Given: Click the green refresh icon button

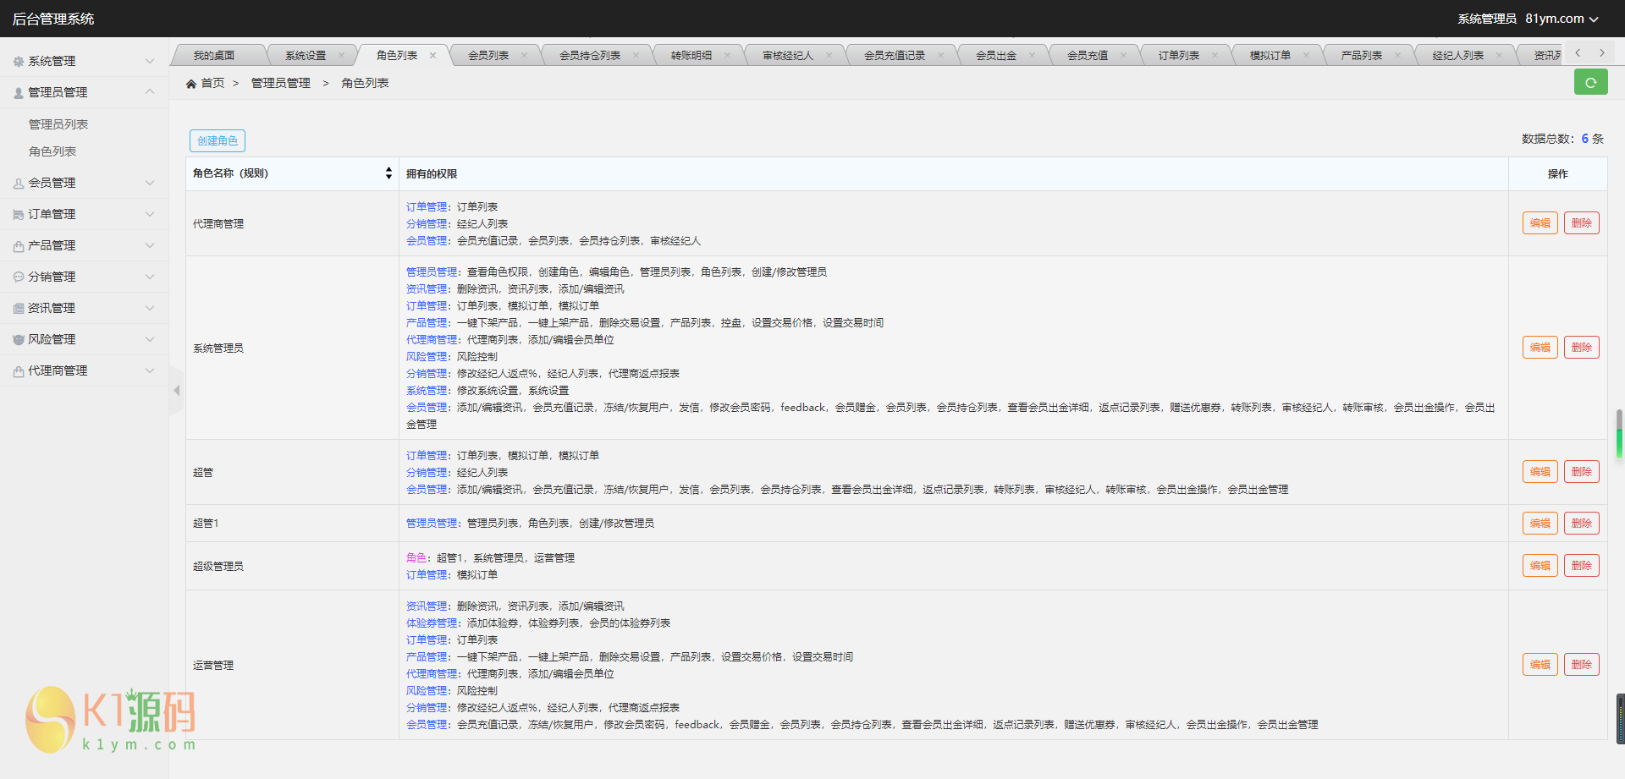Looking at the screenshot, I should pos(1590,83).
